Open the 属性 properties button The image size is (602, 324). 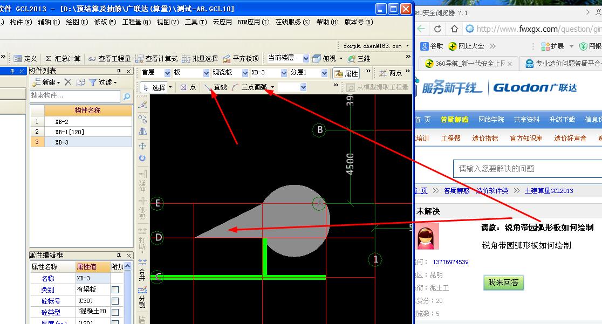tap(346, 73)
